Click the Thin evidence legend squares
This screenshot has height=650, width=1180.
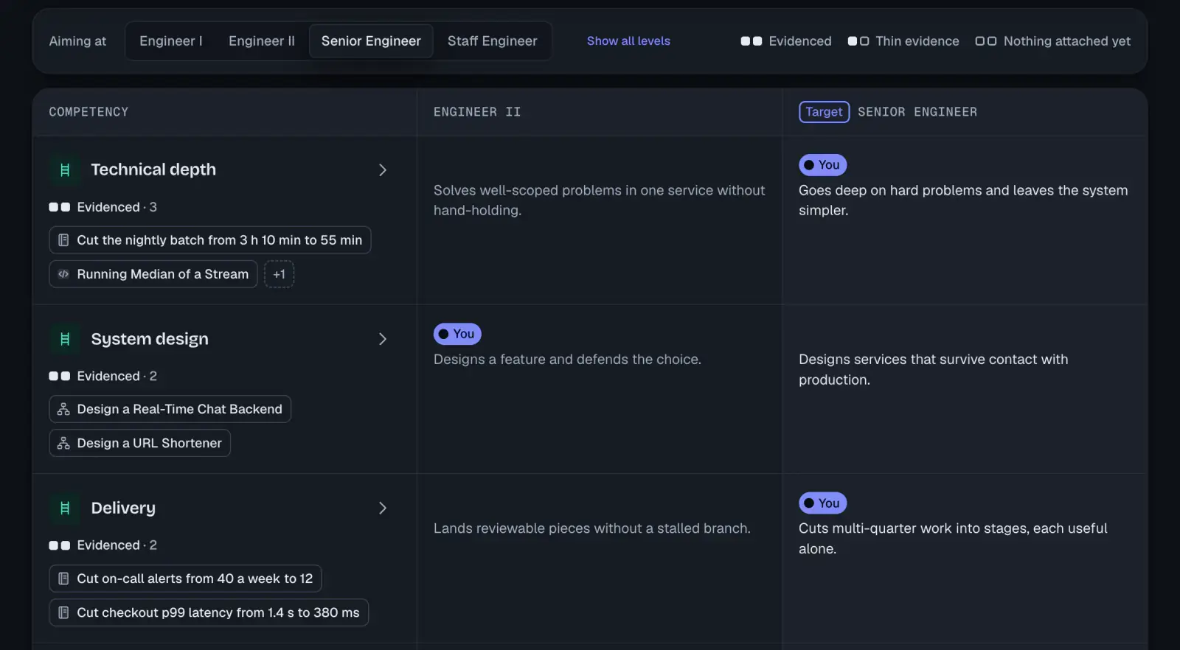click(x=858, y=41)
